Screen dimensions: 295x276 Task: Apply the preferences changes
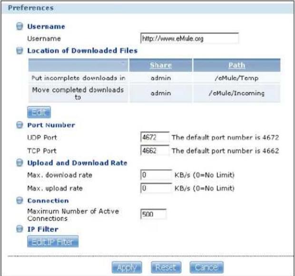pyautogui.click(x=127, y=267)
